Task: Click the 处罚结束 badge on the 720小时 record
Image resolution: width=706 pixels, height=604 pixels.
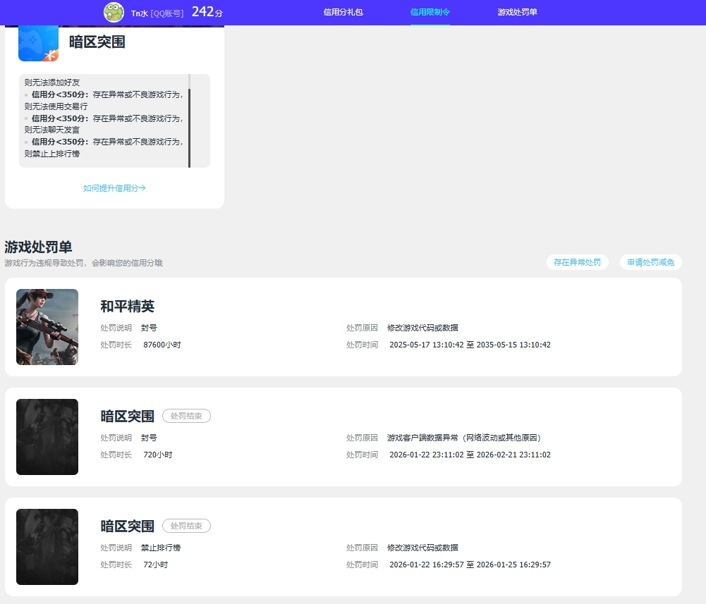Action: tap(186, 416)
